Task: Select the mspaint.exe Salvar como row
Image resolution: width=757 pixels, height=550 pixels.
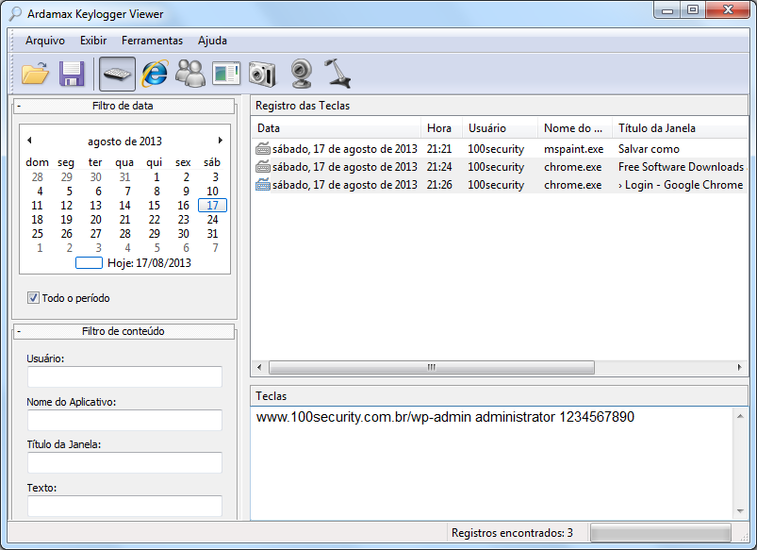Action: coord(500,149)
